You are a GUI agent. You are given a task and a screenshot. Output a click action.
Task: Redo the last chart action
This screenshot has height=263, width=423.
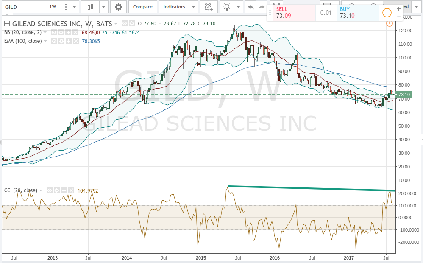point(262,7)
